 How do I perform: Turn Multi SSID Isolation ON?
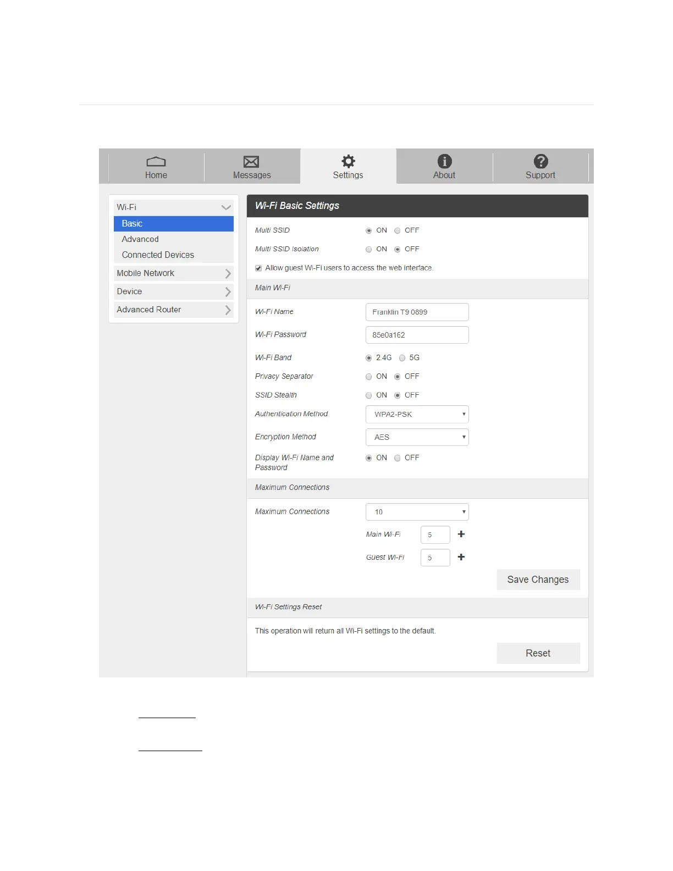pyautogui.click(x=369, y=249)
